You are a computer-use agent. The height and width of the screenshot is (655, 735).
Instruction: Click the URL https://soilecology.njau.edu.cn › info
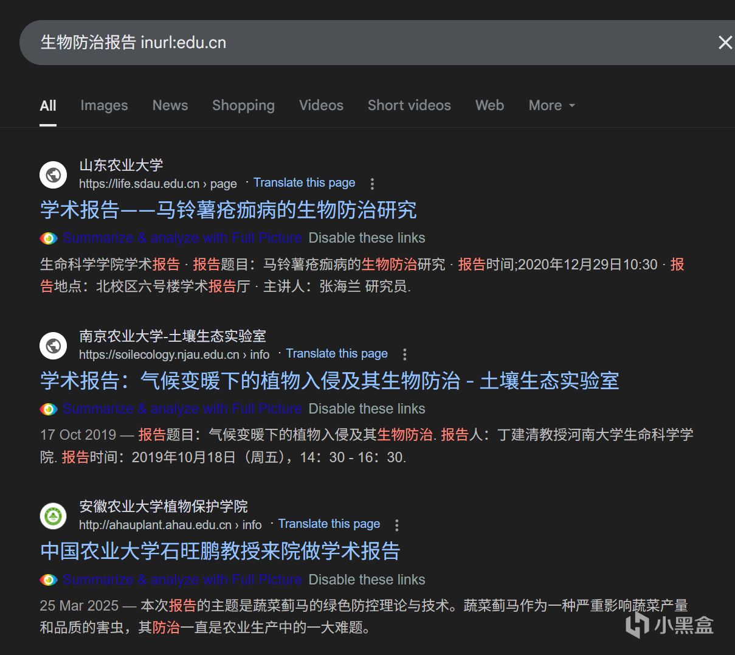pos(174,355)
